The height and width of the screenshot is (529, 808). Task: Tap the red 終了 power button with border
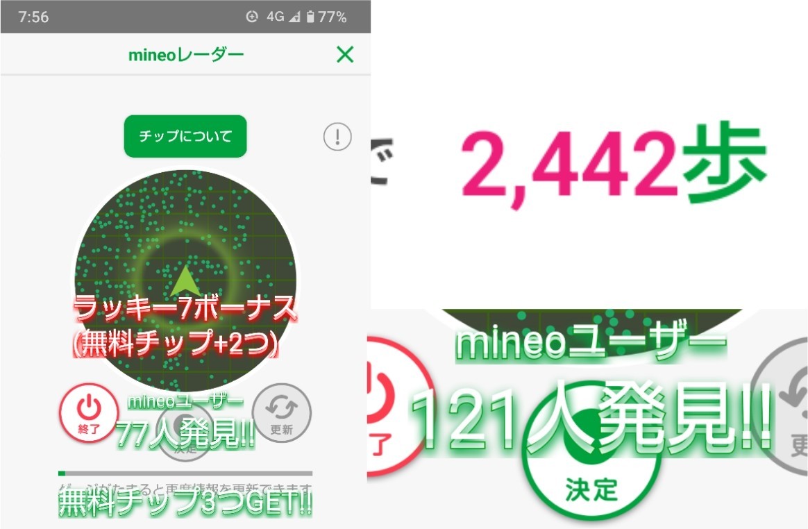click(89, 412)
